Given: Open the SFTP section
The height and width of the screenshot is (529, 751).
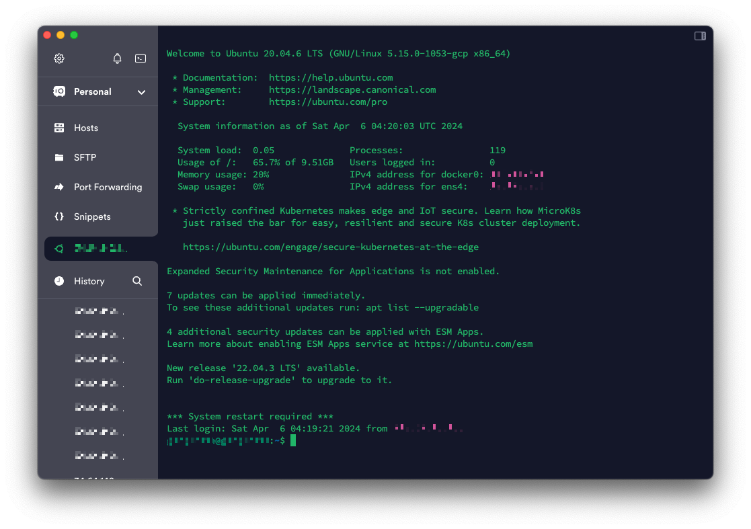Looking at the screenshot, I should [97, 157].
